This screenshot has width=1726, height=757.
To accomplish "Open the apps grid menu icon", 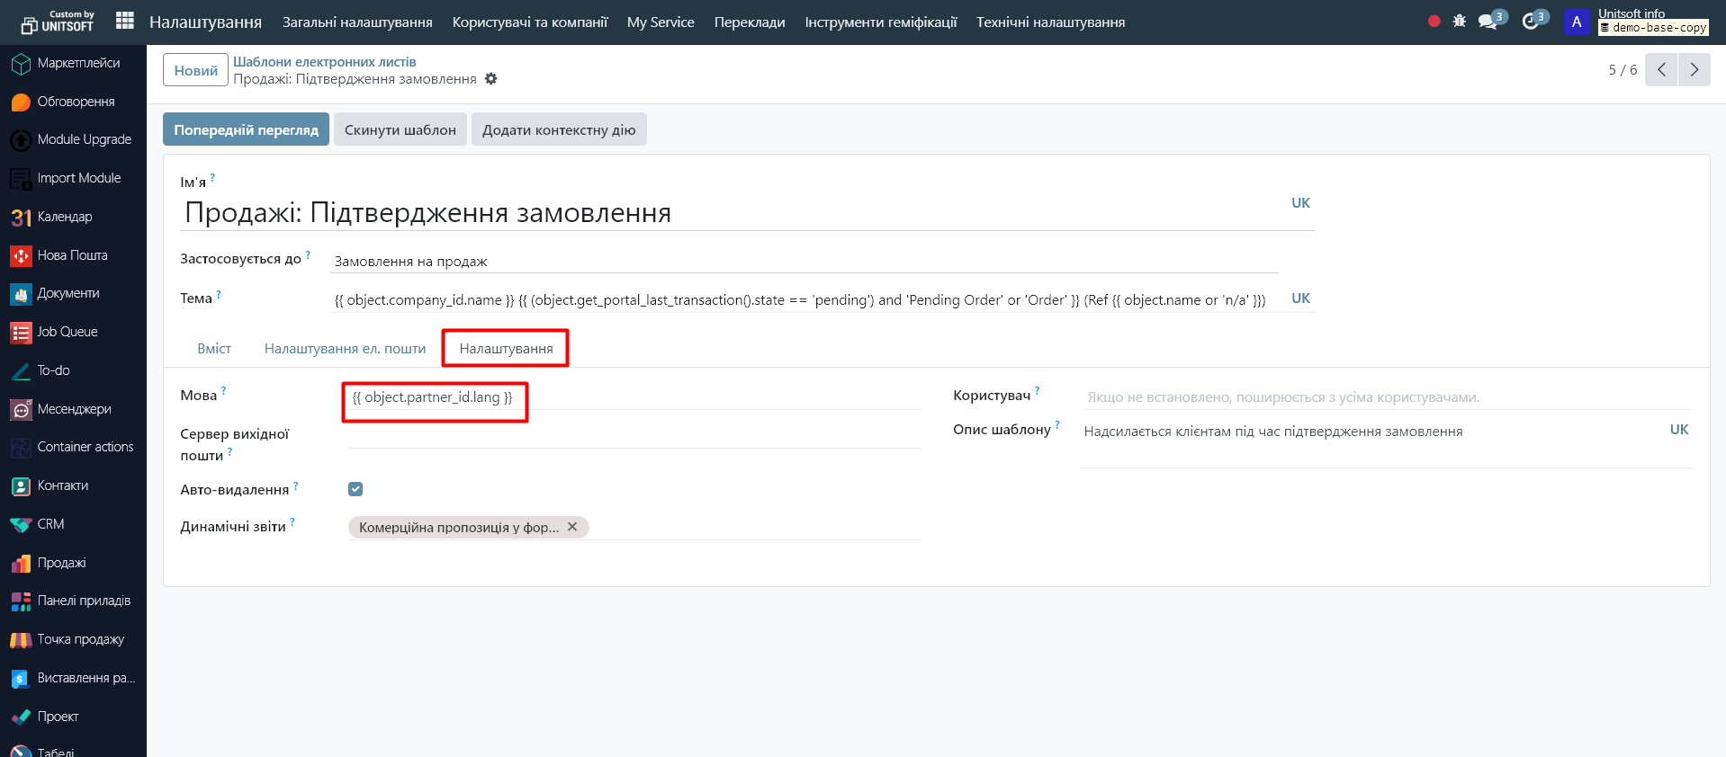I will pos(125,21).
